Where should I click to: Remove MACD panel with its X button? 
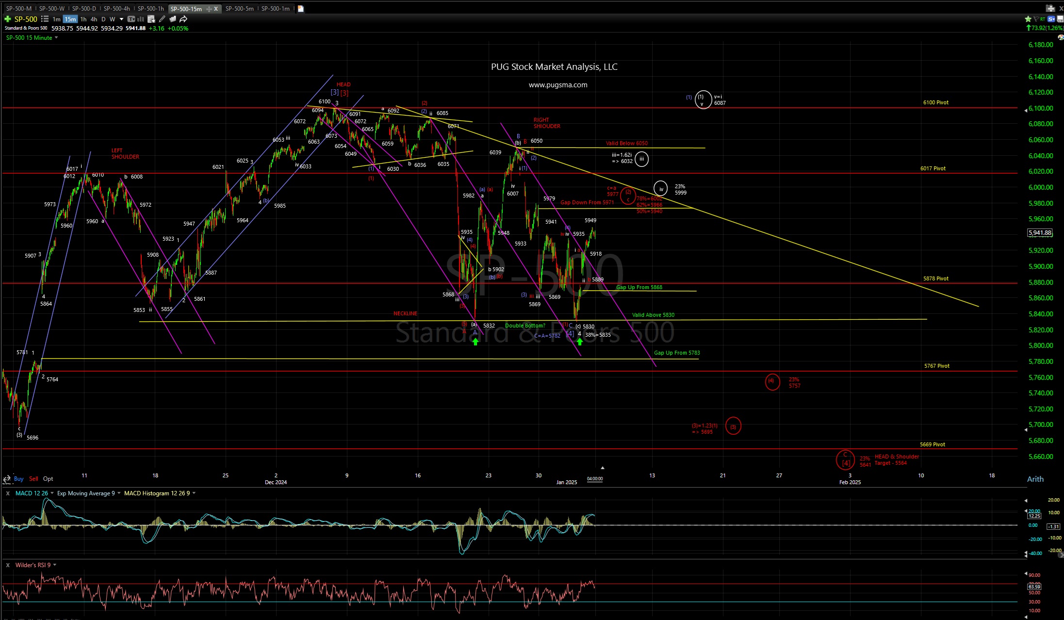[x=8, y=493]
